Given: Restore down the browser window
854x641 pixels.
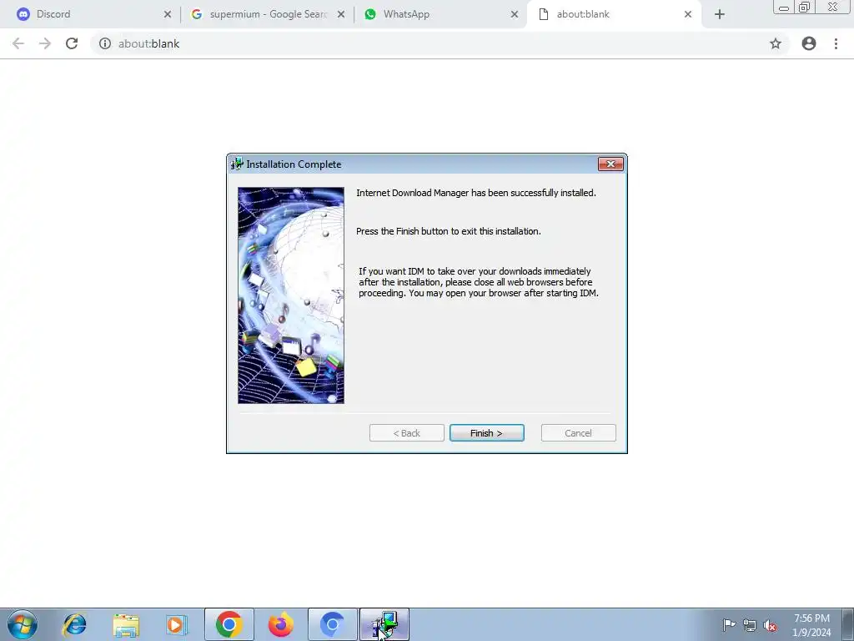Looking at the screenshot, I should point(804,7).
